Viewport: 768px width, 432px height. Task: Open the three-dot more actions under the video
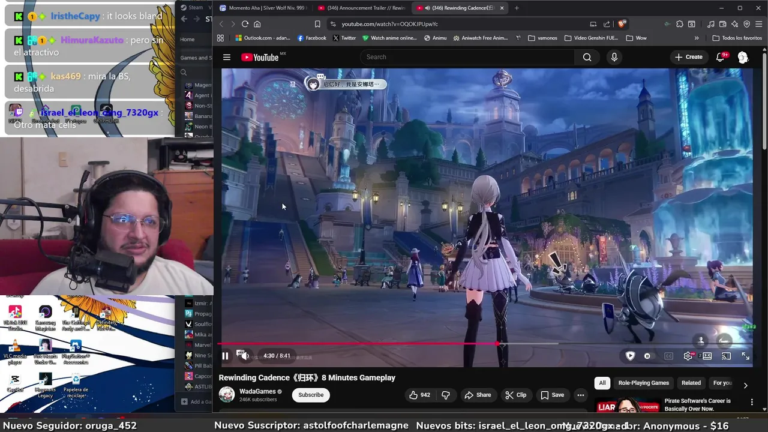point(580,395)
